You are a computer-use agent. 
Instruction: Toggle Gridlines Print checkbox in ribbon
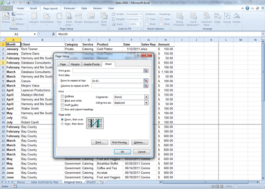point(147,24)
